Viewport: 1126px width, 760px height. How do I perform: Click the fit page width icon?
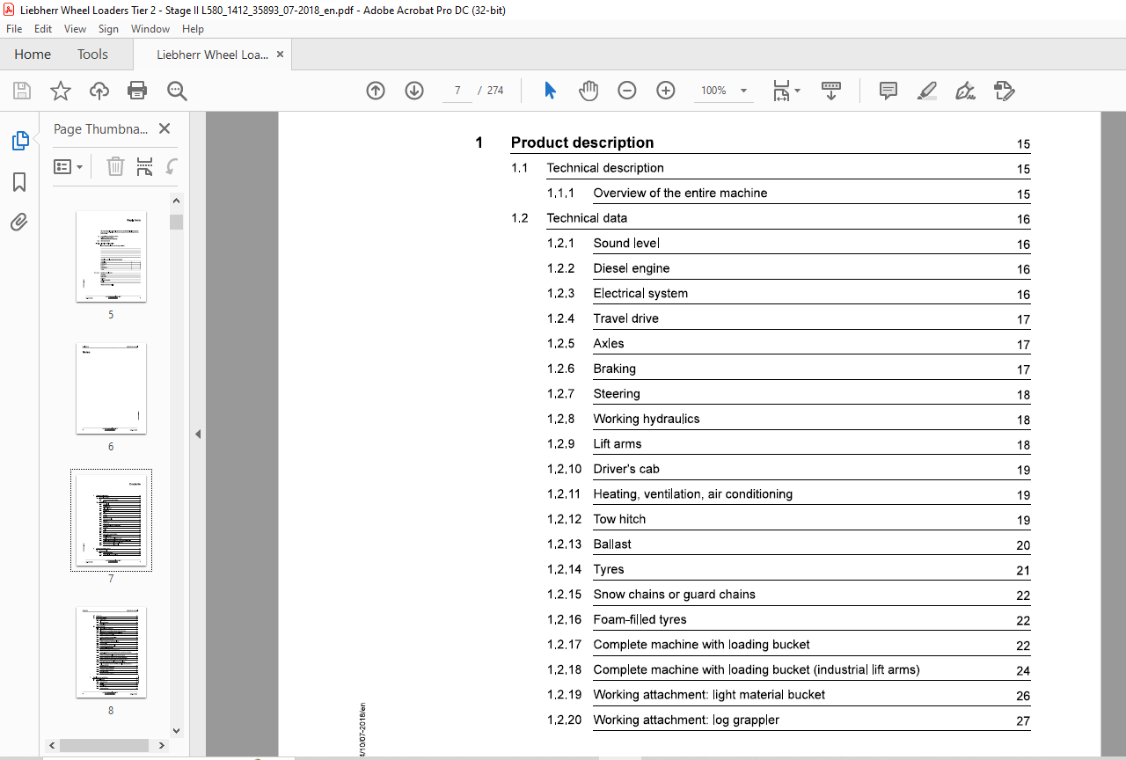[781, 91]
